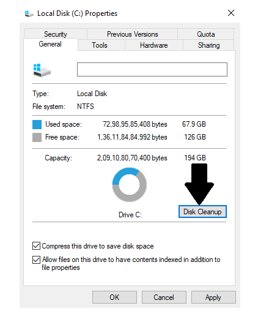Image resolution: width=269 pixels, height=322 pixels.
Task: Click the Cancel button
Action: (164, 297)
